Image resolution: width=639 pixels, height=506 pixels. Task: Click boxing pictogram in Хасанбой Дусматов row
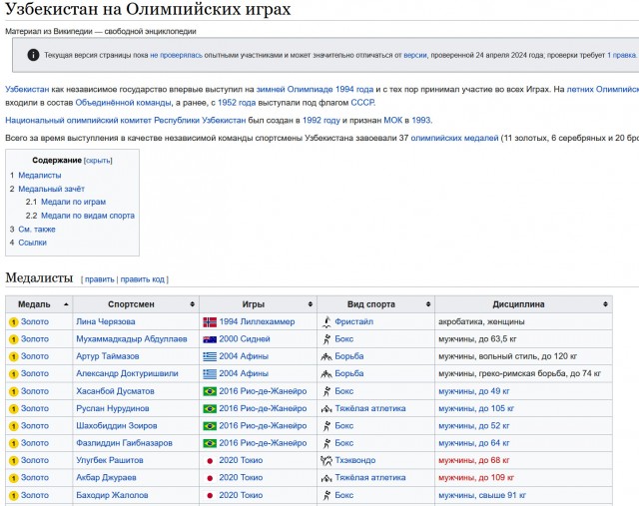pos(326,391)
